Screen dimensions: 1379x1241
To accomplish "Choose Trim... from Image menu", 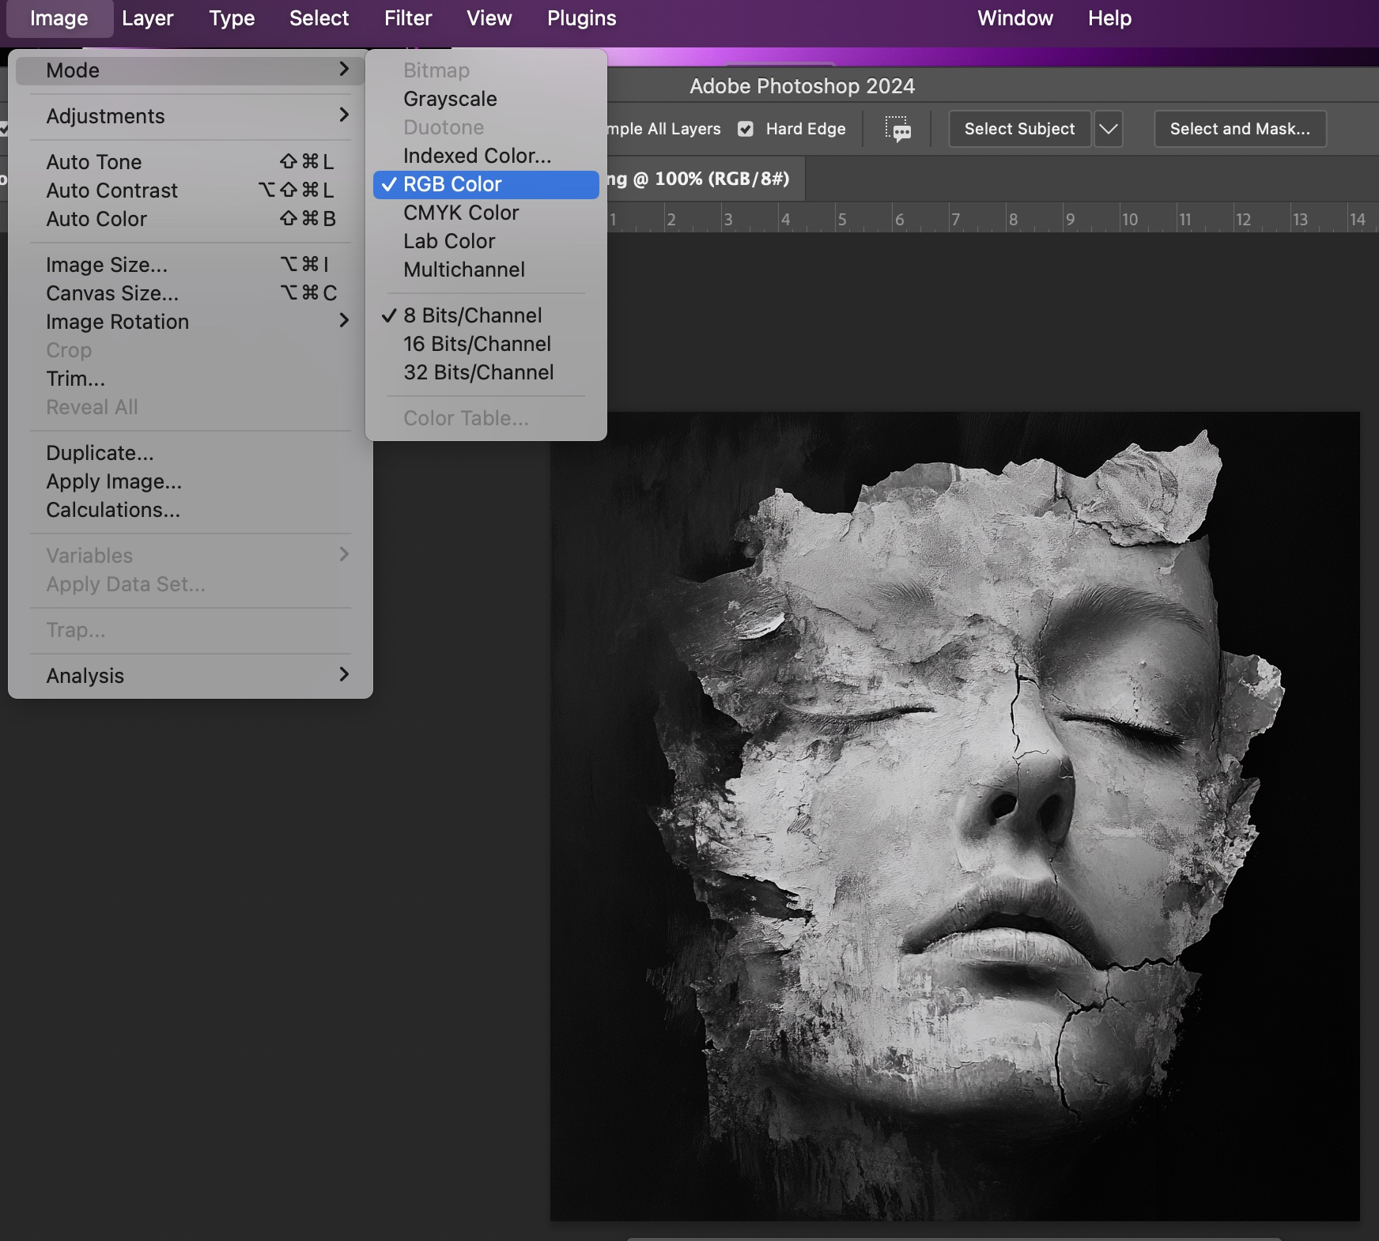I will 190,379.
